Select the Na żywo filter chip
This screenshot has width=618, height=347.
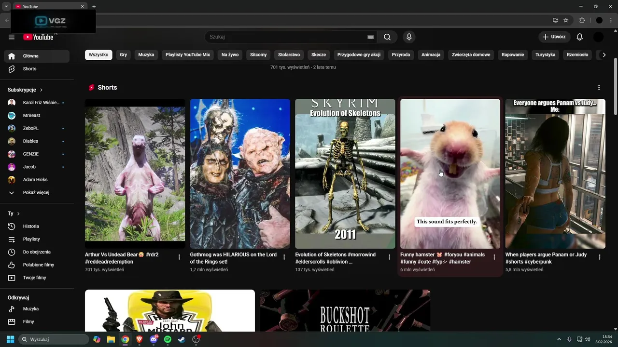pyautogui.click(x=230, y=55)
